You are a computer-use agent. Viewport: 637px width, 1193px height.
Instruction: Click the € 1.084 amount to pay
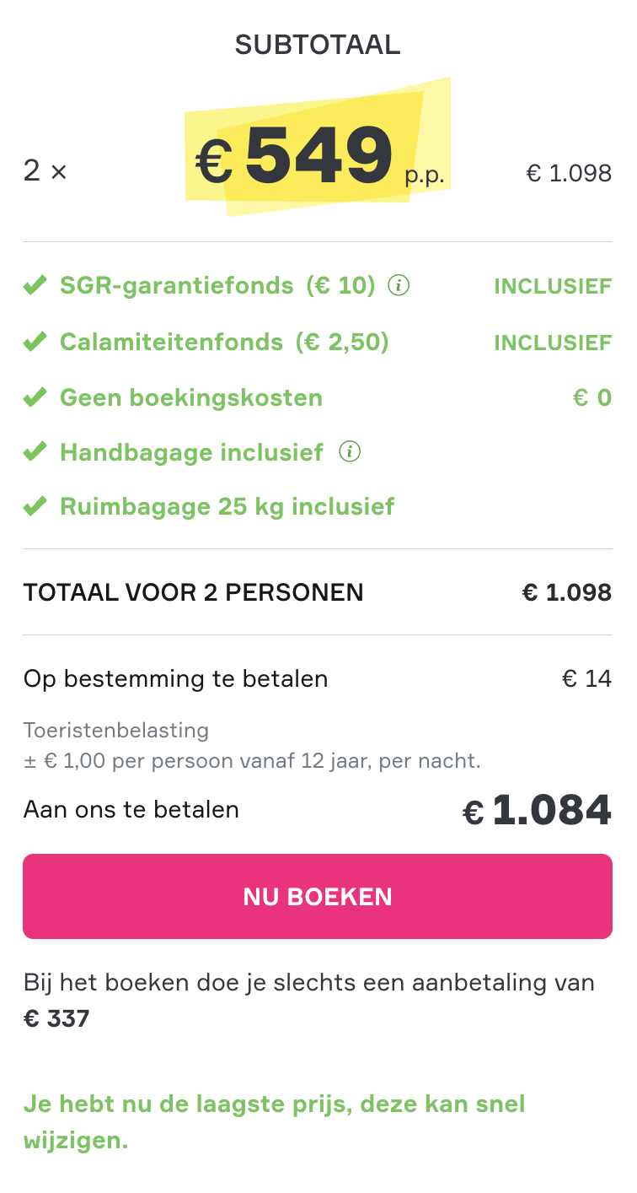pos(537,810)
